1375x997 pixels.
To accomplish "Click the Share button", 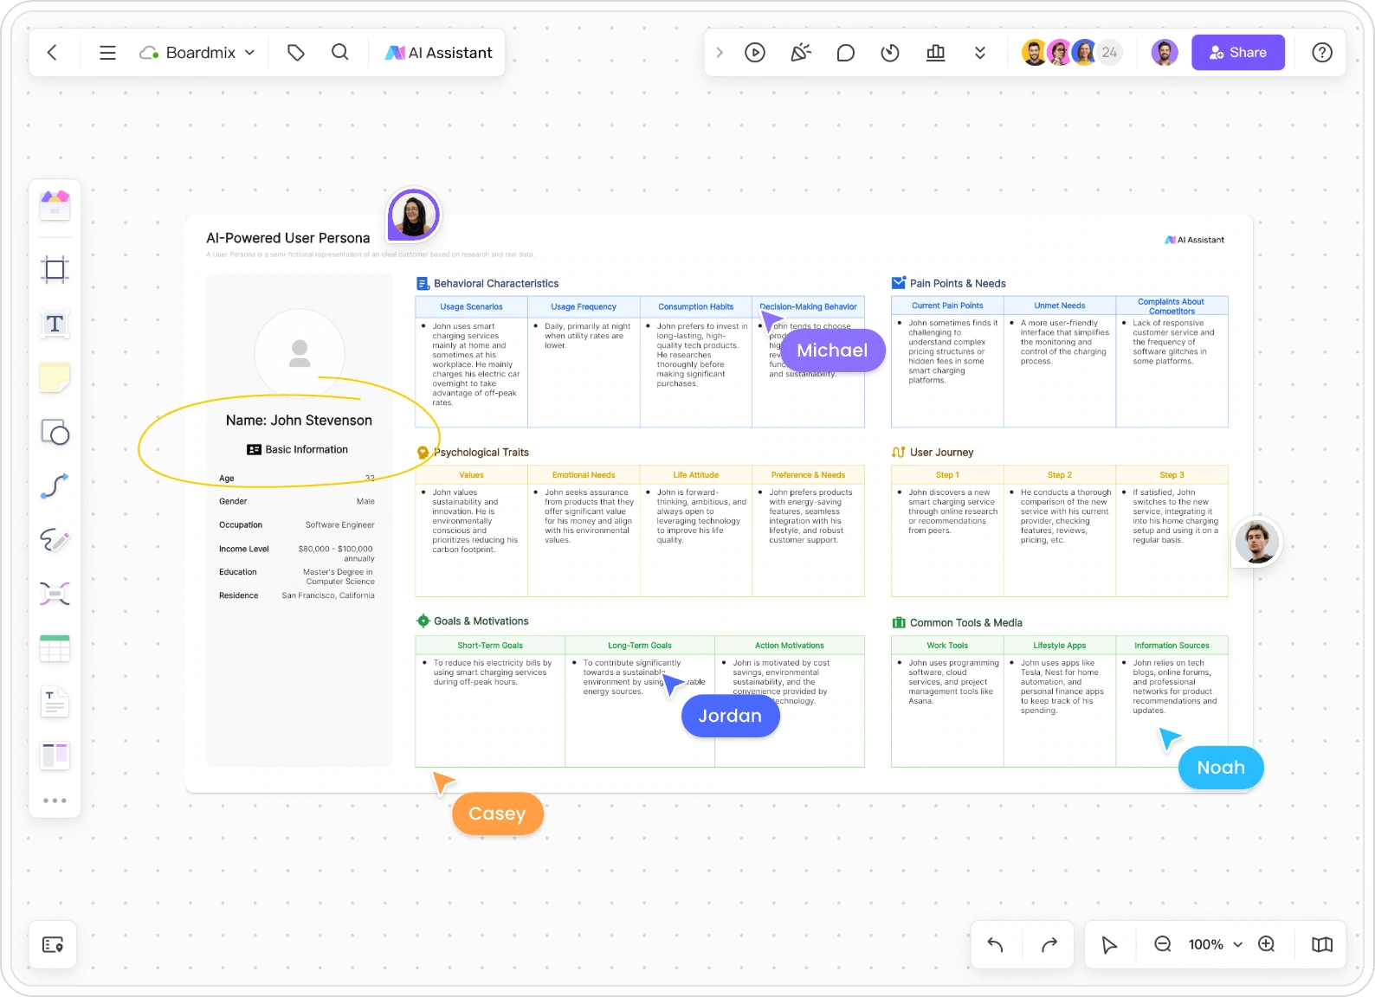I will [x=1238, y=53].
